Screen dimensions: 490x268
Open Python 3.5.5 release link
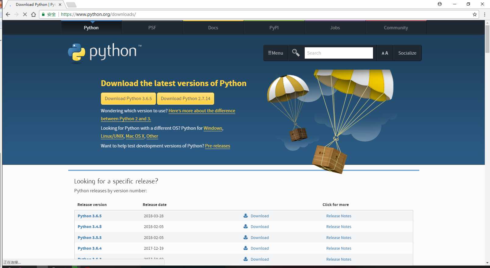pos(90,237)
